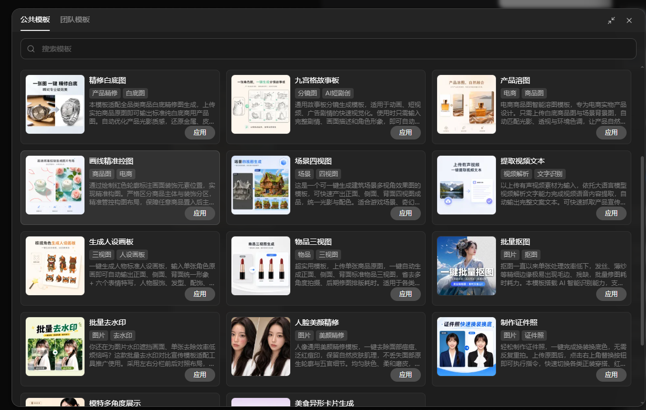646x410 pixels.
Task: Click the 九宫格故事板 title
Action: point(317,80)
